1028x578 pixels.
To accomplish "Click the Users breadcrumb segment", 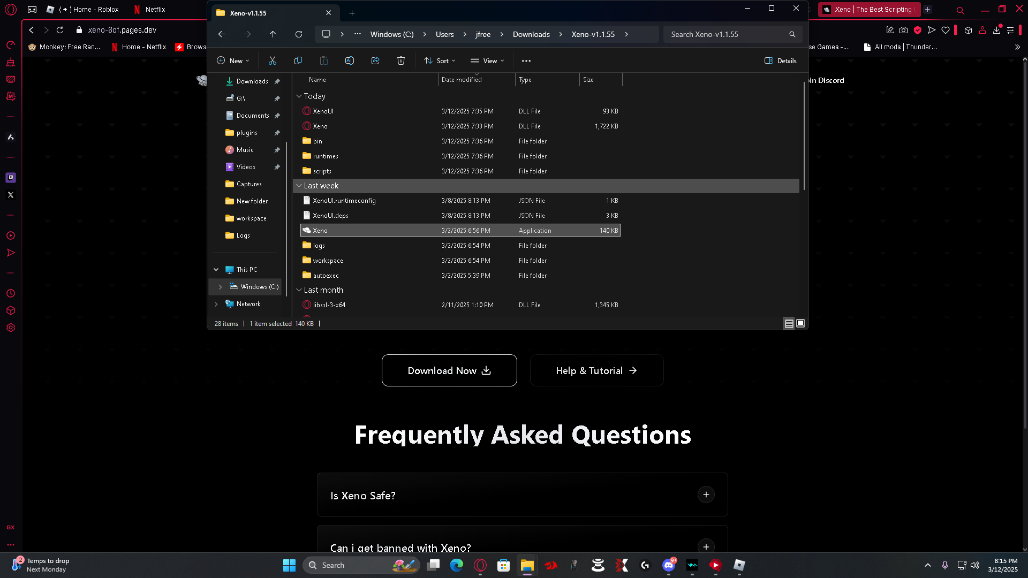I will click(444, 34).
